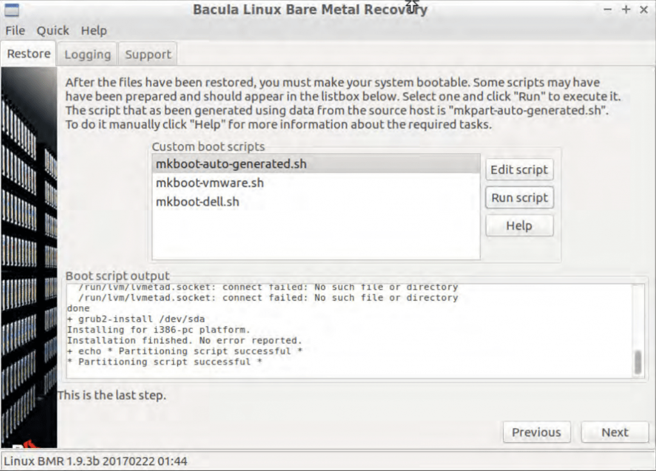Screen dimensions: 656x471
Task: Maximize the Bacula recovery window
Action: click(x=626, y=10)
